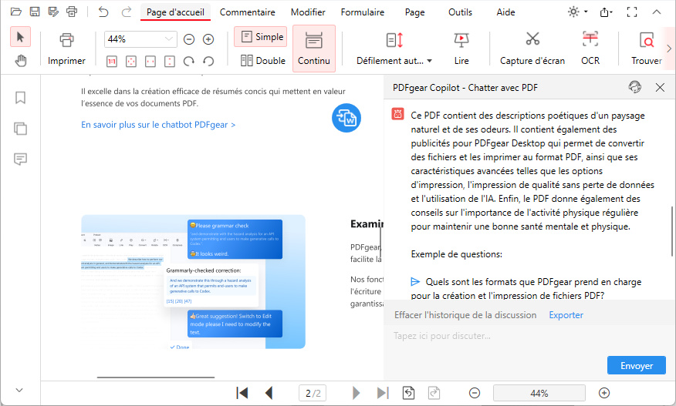Zoom out with the ribbon minus button
Screen dimensions: 676x406
[x=189, y=39]
